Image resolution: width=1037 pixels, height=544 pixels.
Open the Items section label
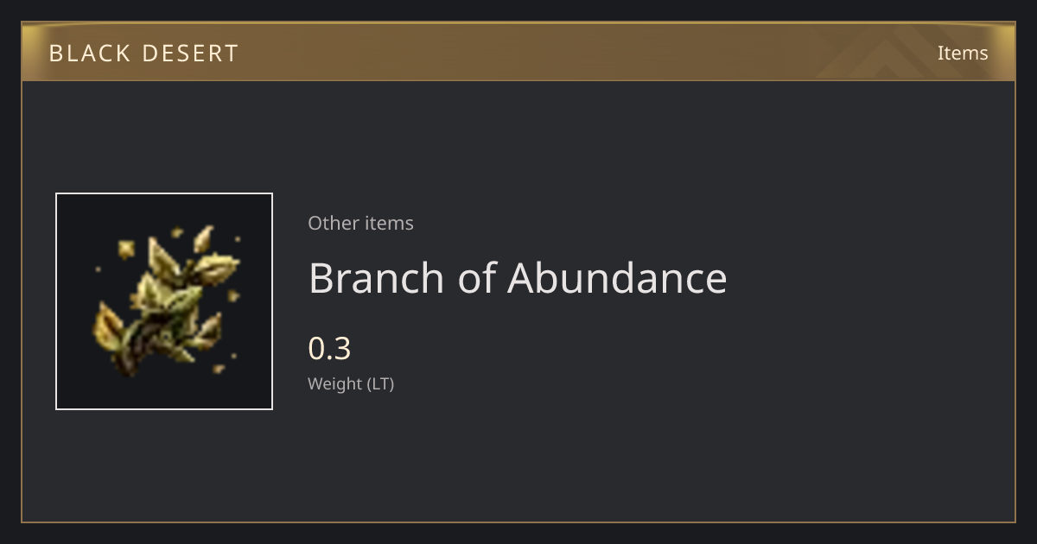963,53
